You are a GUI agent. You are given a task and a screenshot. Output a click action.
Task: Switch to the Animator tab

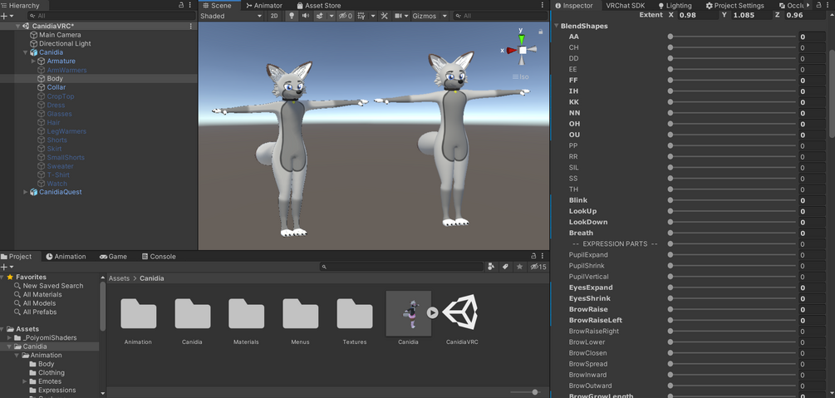[265, 5]
